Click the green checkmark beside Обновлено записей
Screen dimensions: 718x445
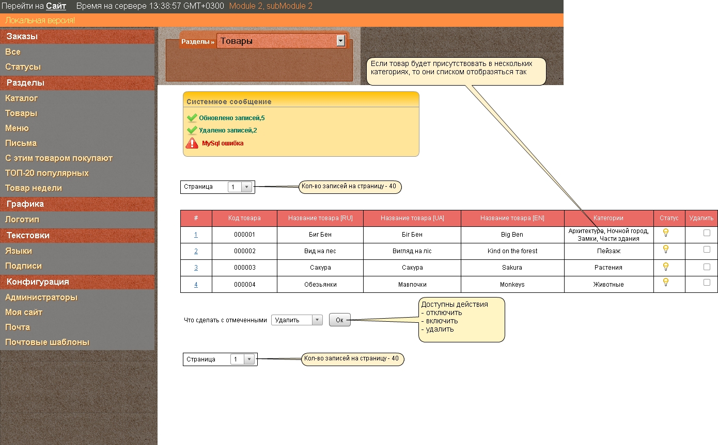click(192, 118)
